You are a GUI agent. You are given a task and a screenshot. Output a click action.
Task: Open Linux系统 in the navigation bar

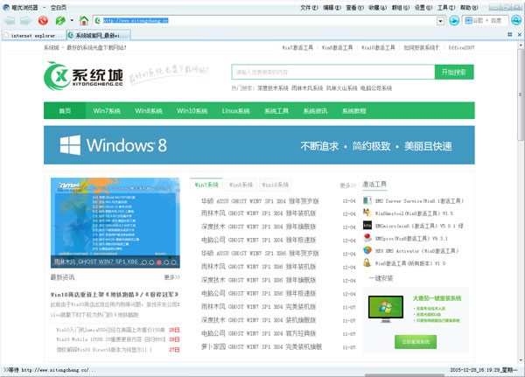pyautogui.click(x=235, y=111)
